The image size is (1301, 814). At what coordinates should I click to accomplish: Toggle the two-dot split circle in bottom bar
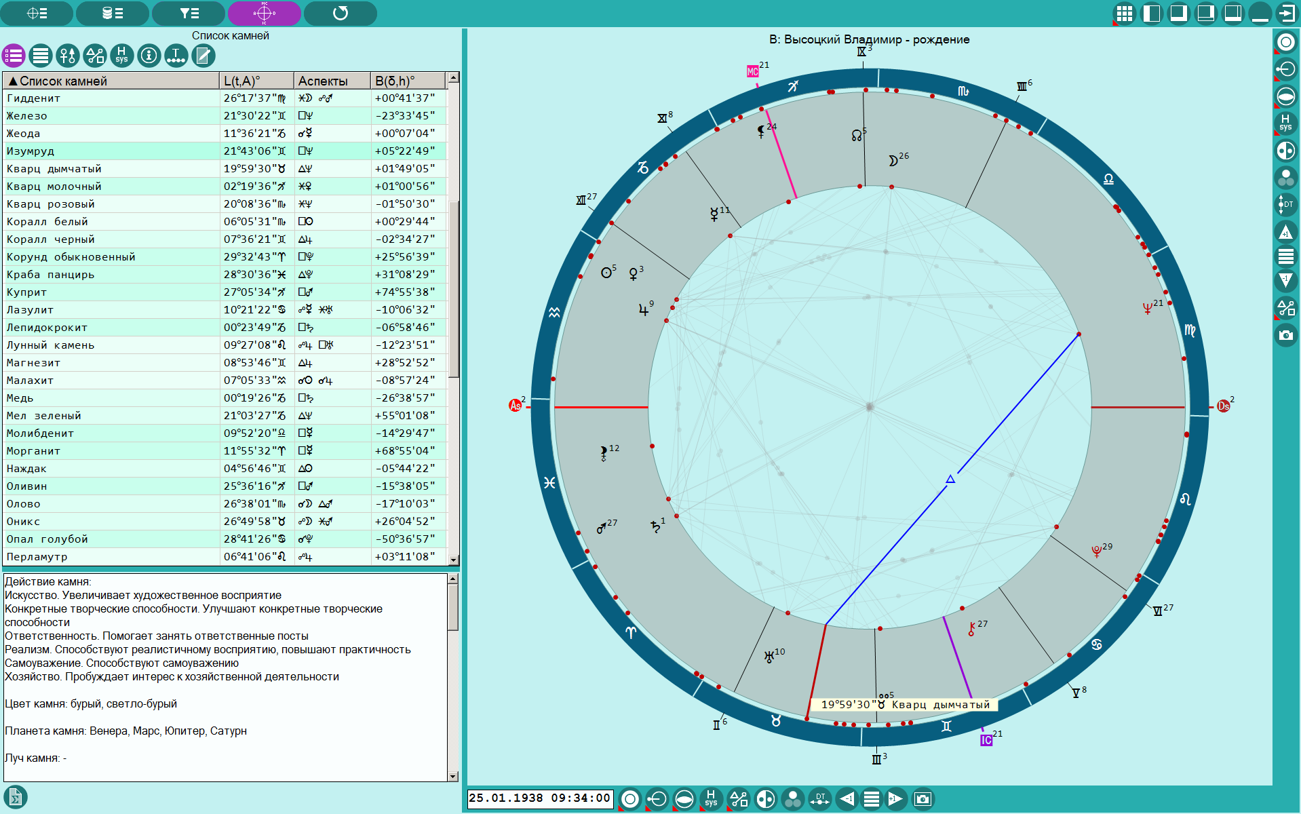click(x=765, y=799)
